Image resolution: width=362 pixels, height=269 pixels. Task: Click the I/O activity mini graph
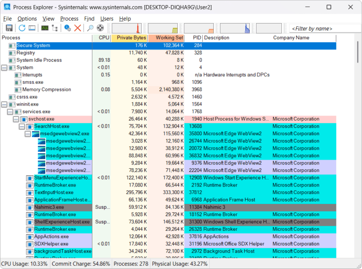pos(235,28)
